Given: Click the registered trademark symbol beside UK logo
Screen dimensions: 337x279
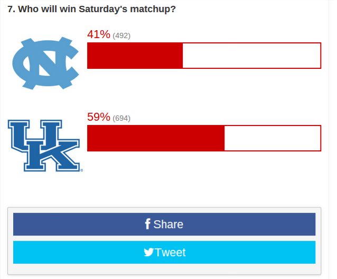Looking at the screenshot, I should pyautogui.click(x=82, y=170).
